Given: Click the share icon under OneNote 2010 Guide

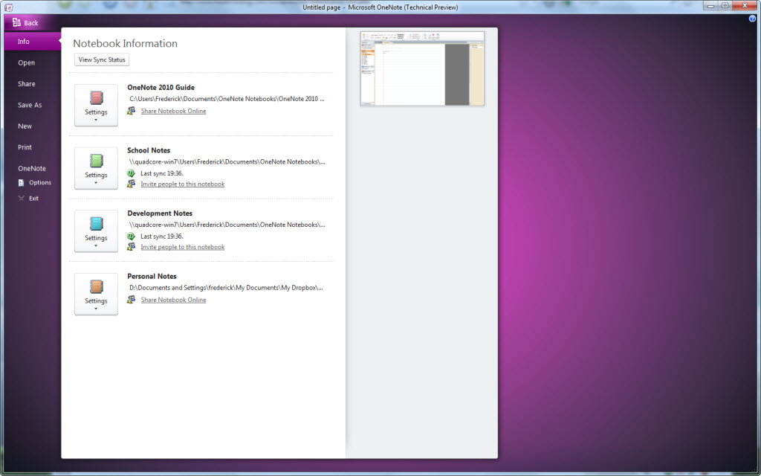Looking at the screenshot, I should [131, 111].
